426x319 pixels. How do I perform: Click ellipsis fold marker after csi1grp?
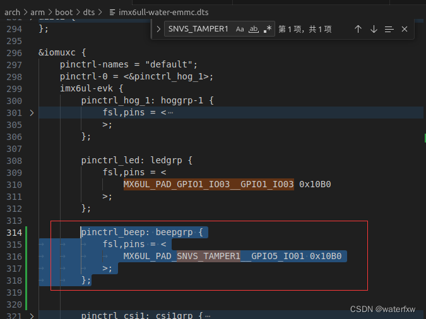(208, 316)
